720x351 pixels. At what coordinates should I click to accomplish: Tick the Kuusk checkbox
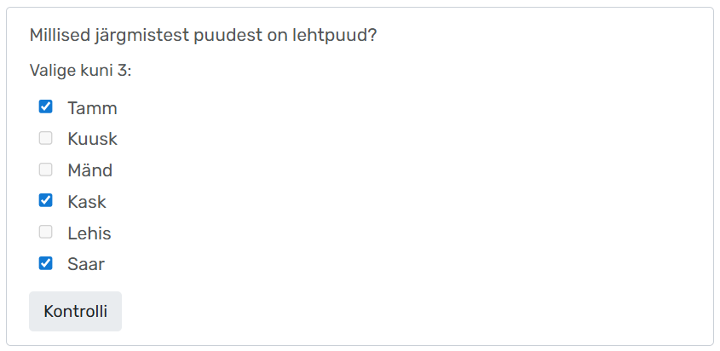tap(46, 138)
